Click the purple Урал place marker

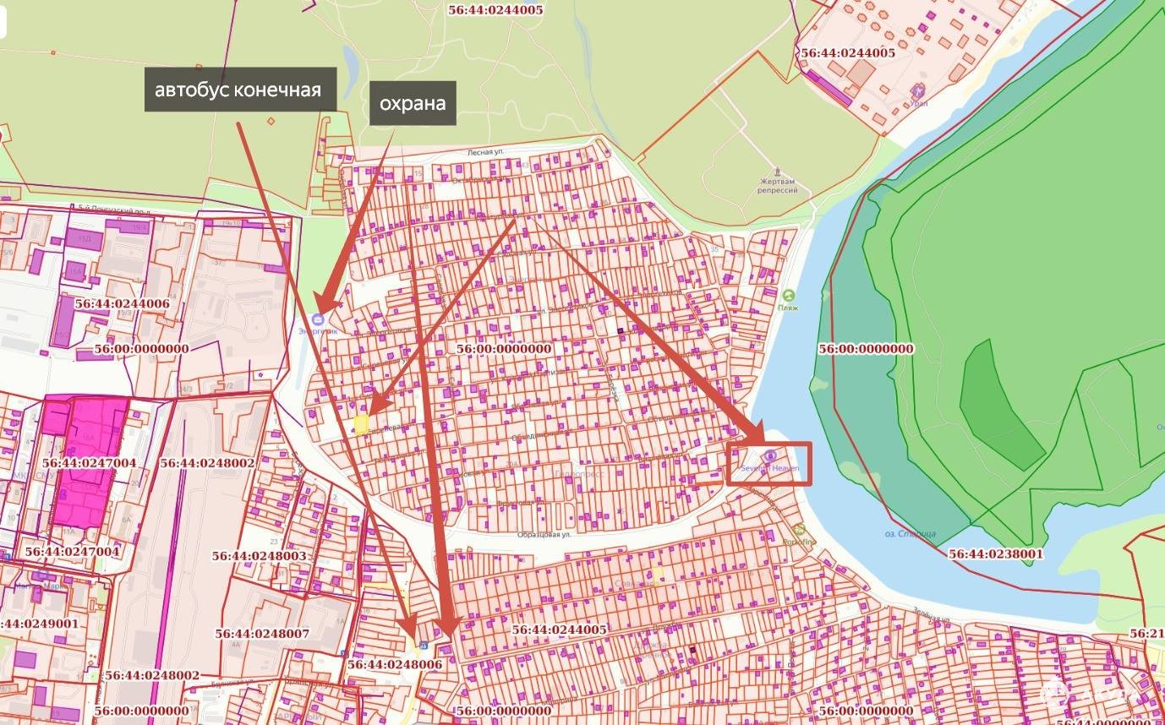919,90
